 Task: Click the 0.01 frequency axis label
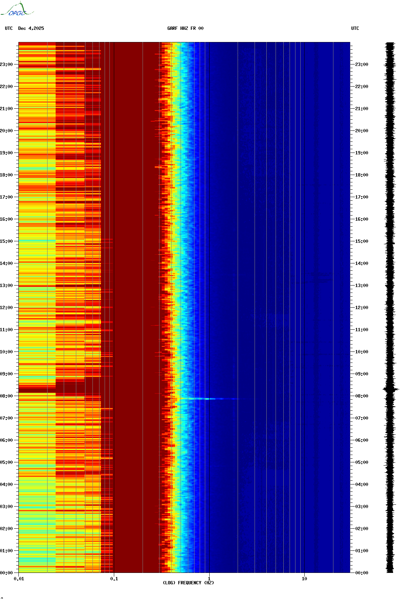(x=19, y=579)
